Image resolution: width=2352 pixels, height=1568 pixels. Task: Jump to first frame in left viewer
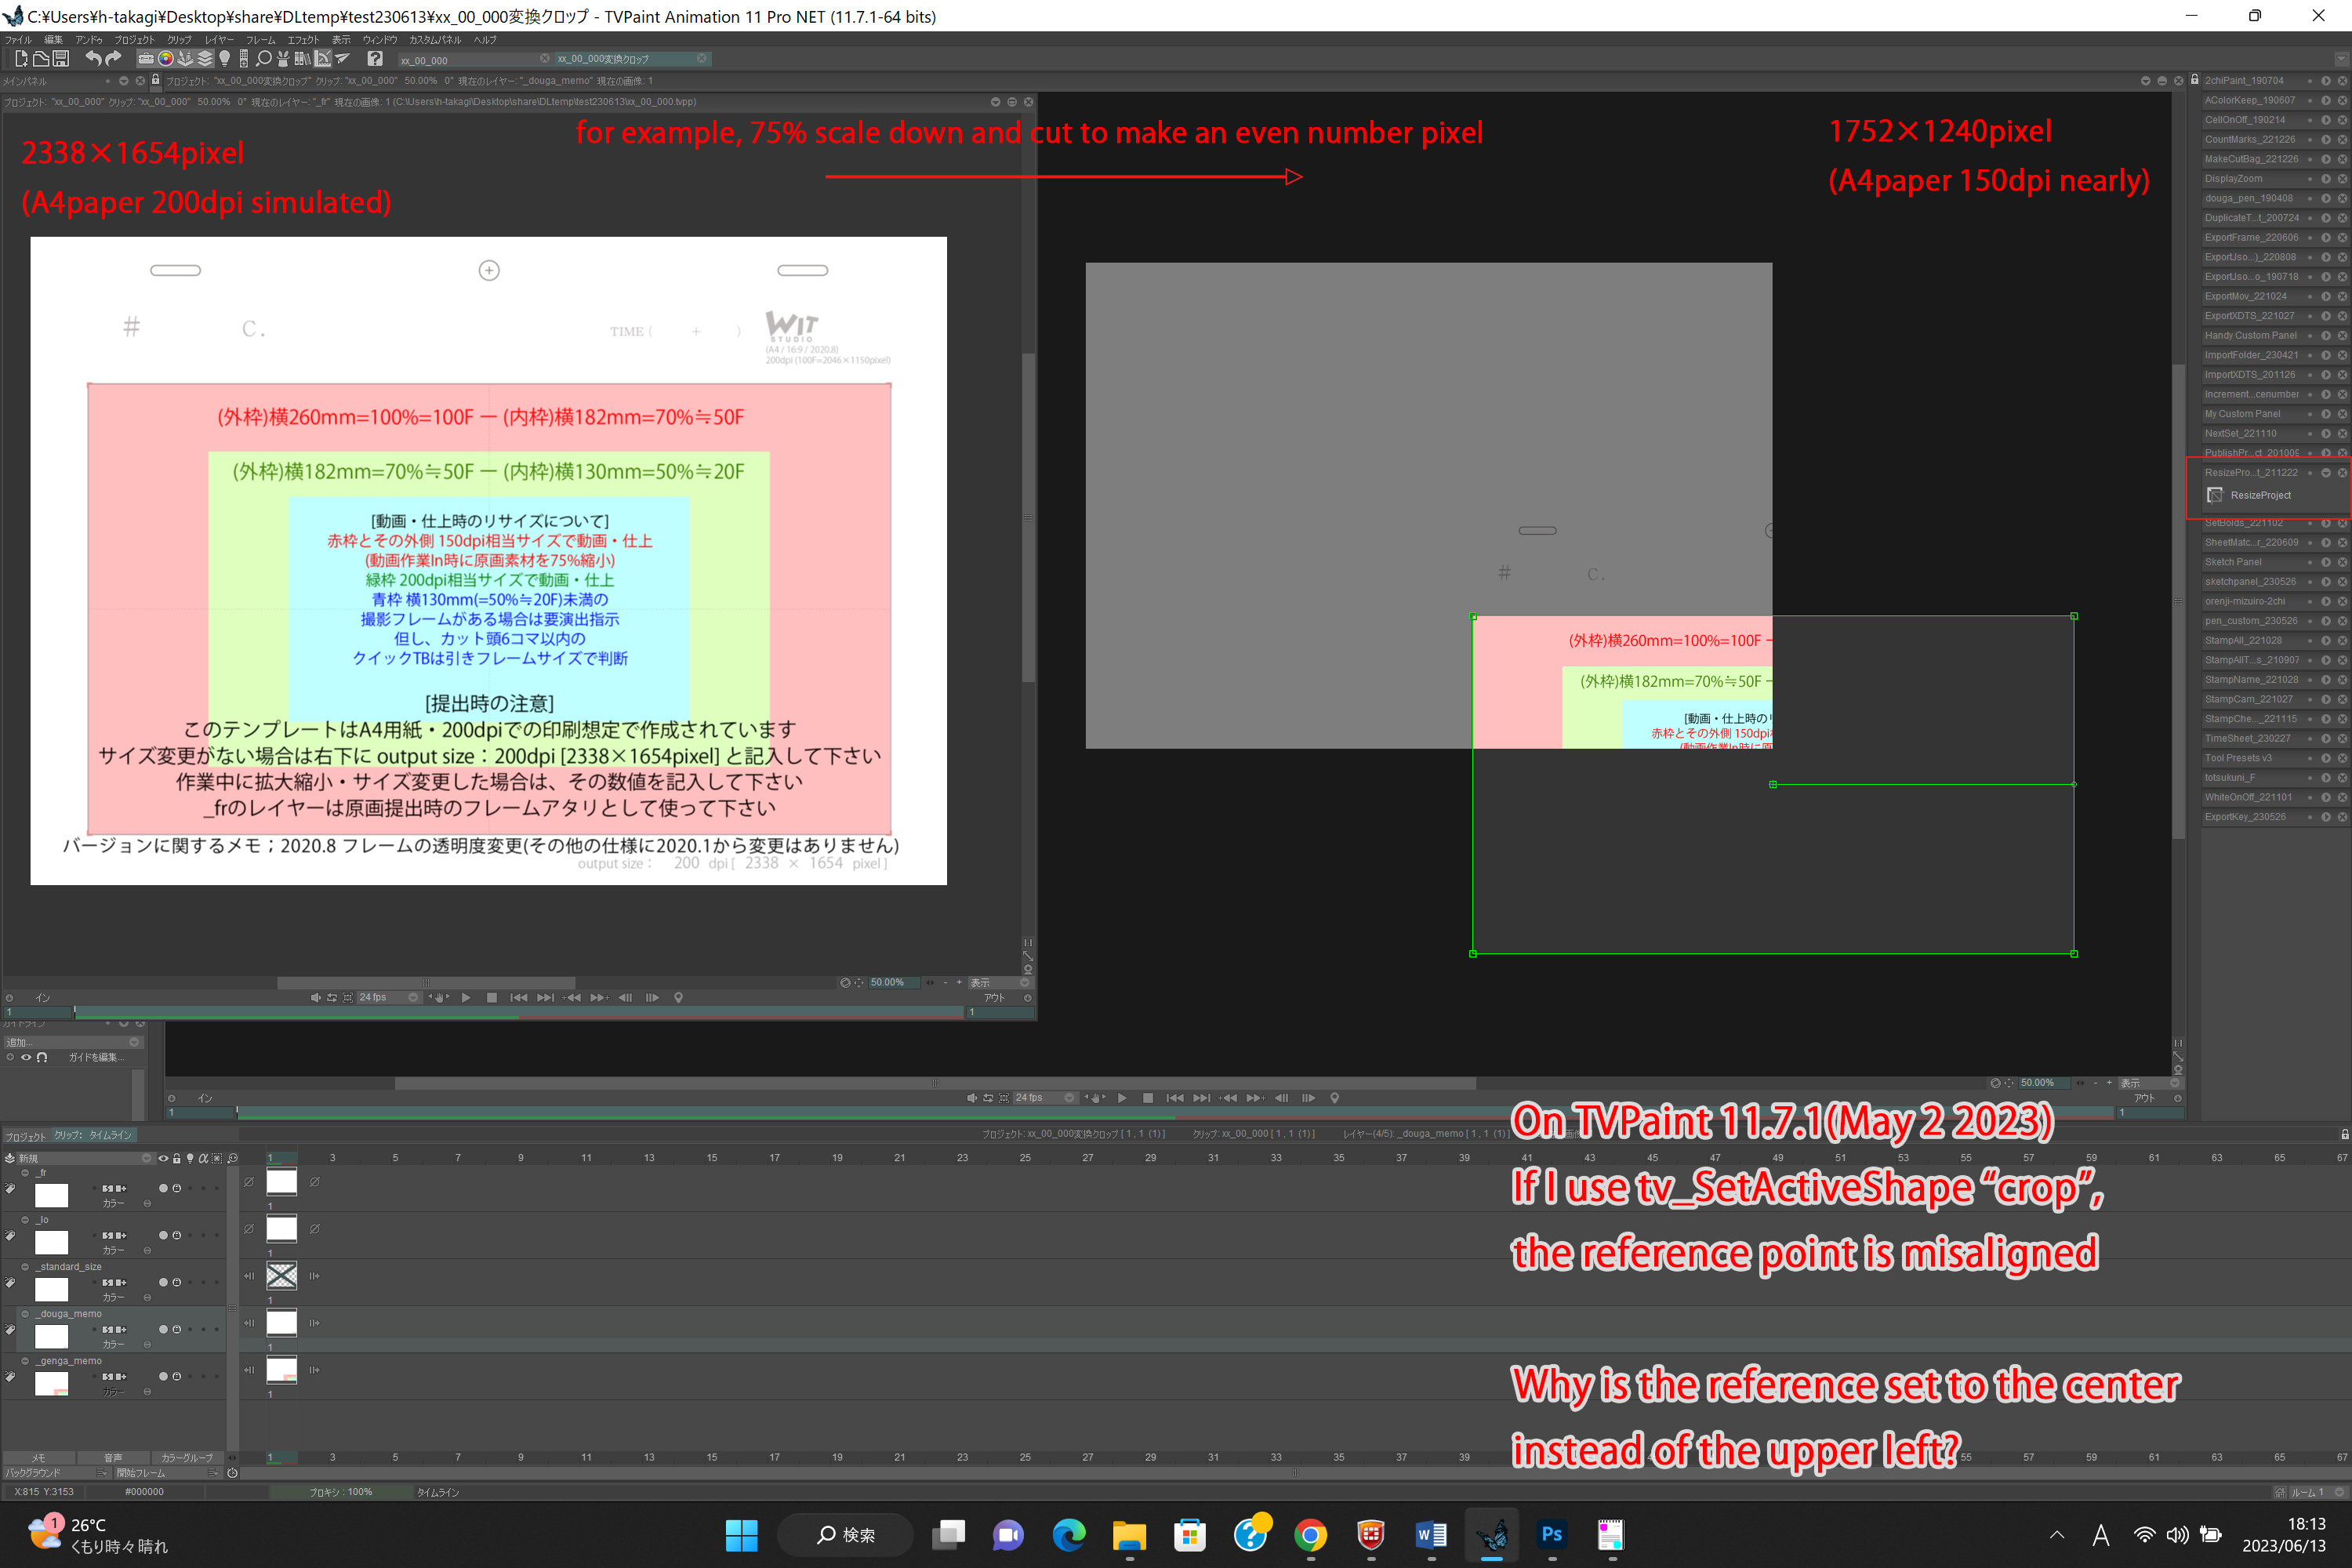(x=518, y=998)
